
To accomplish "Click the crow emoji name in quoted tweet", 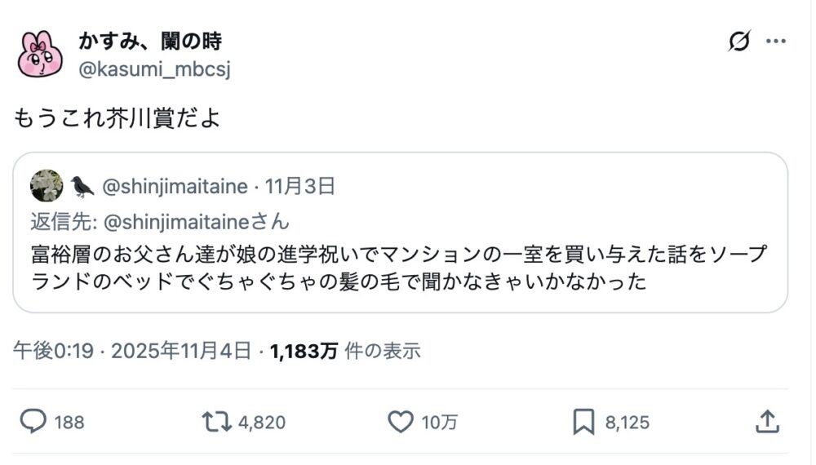I will pyautogui.click(x=82, y=187).
